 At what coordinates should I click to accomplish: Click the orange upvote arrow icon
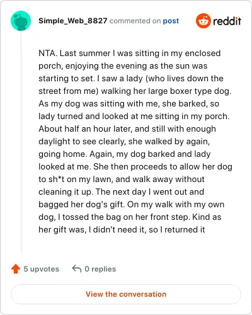pos(16,269)
